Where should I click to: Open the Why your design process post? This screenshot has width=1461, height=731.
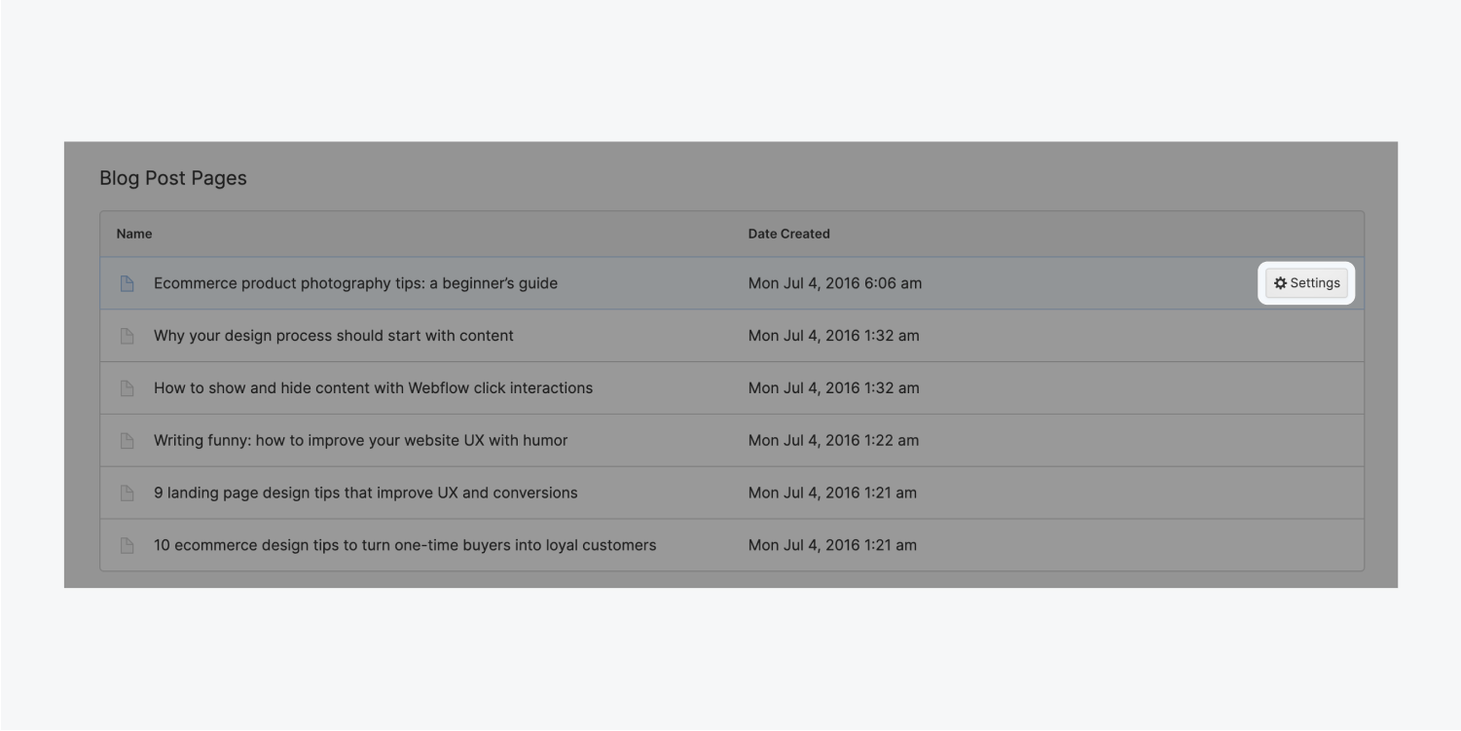tap(331, 336)
